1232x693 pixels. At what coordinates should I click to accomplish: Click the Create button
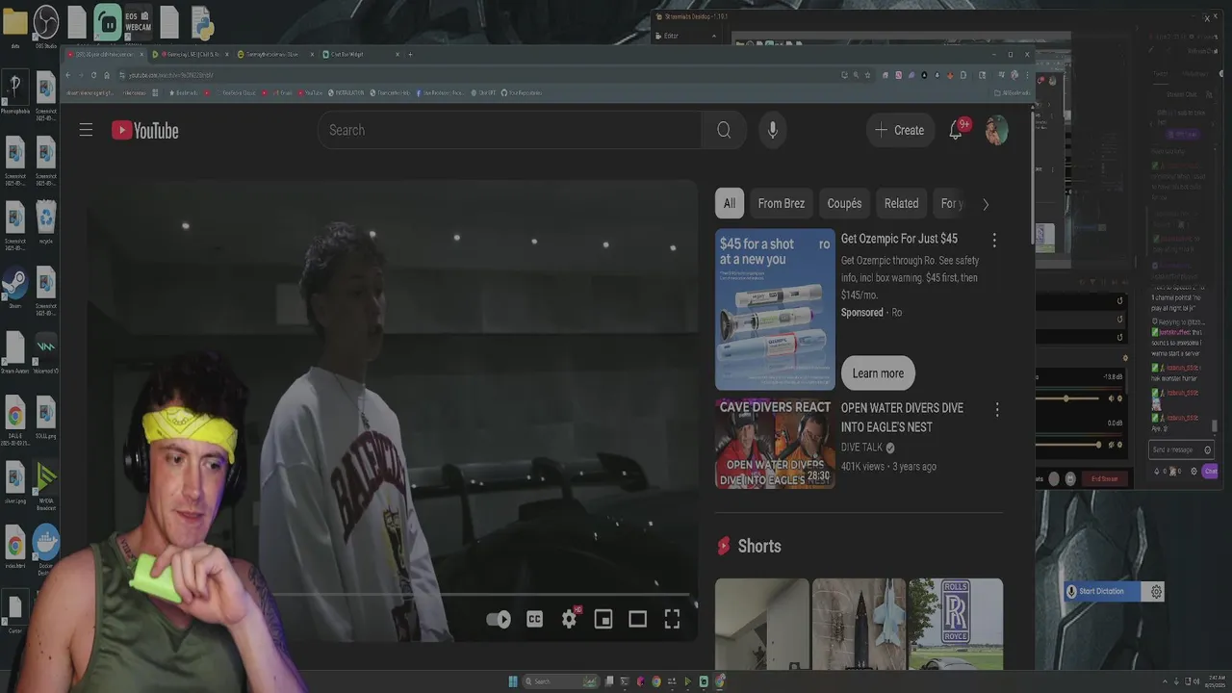[900, 130]
